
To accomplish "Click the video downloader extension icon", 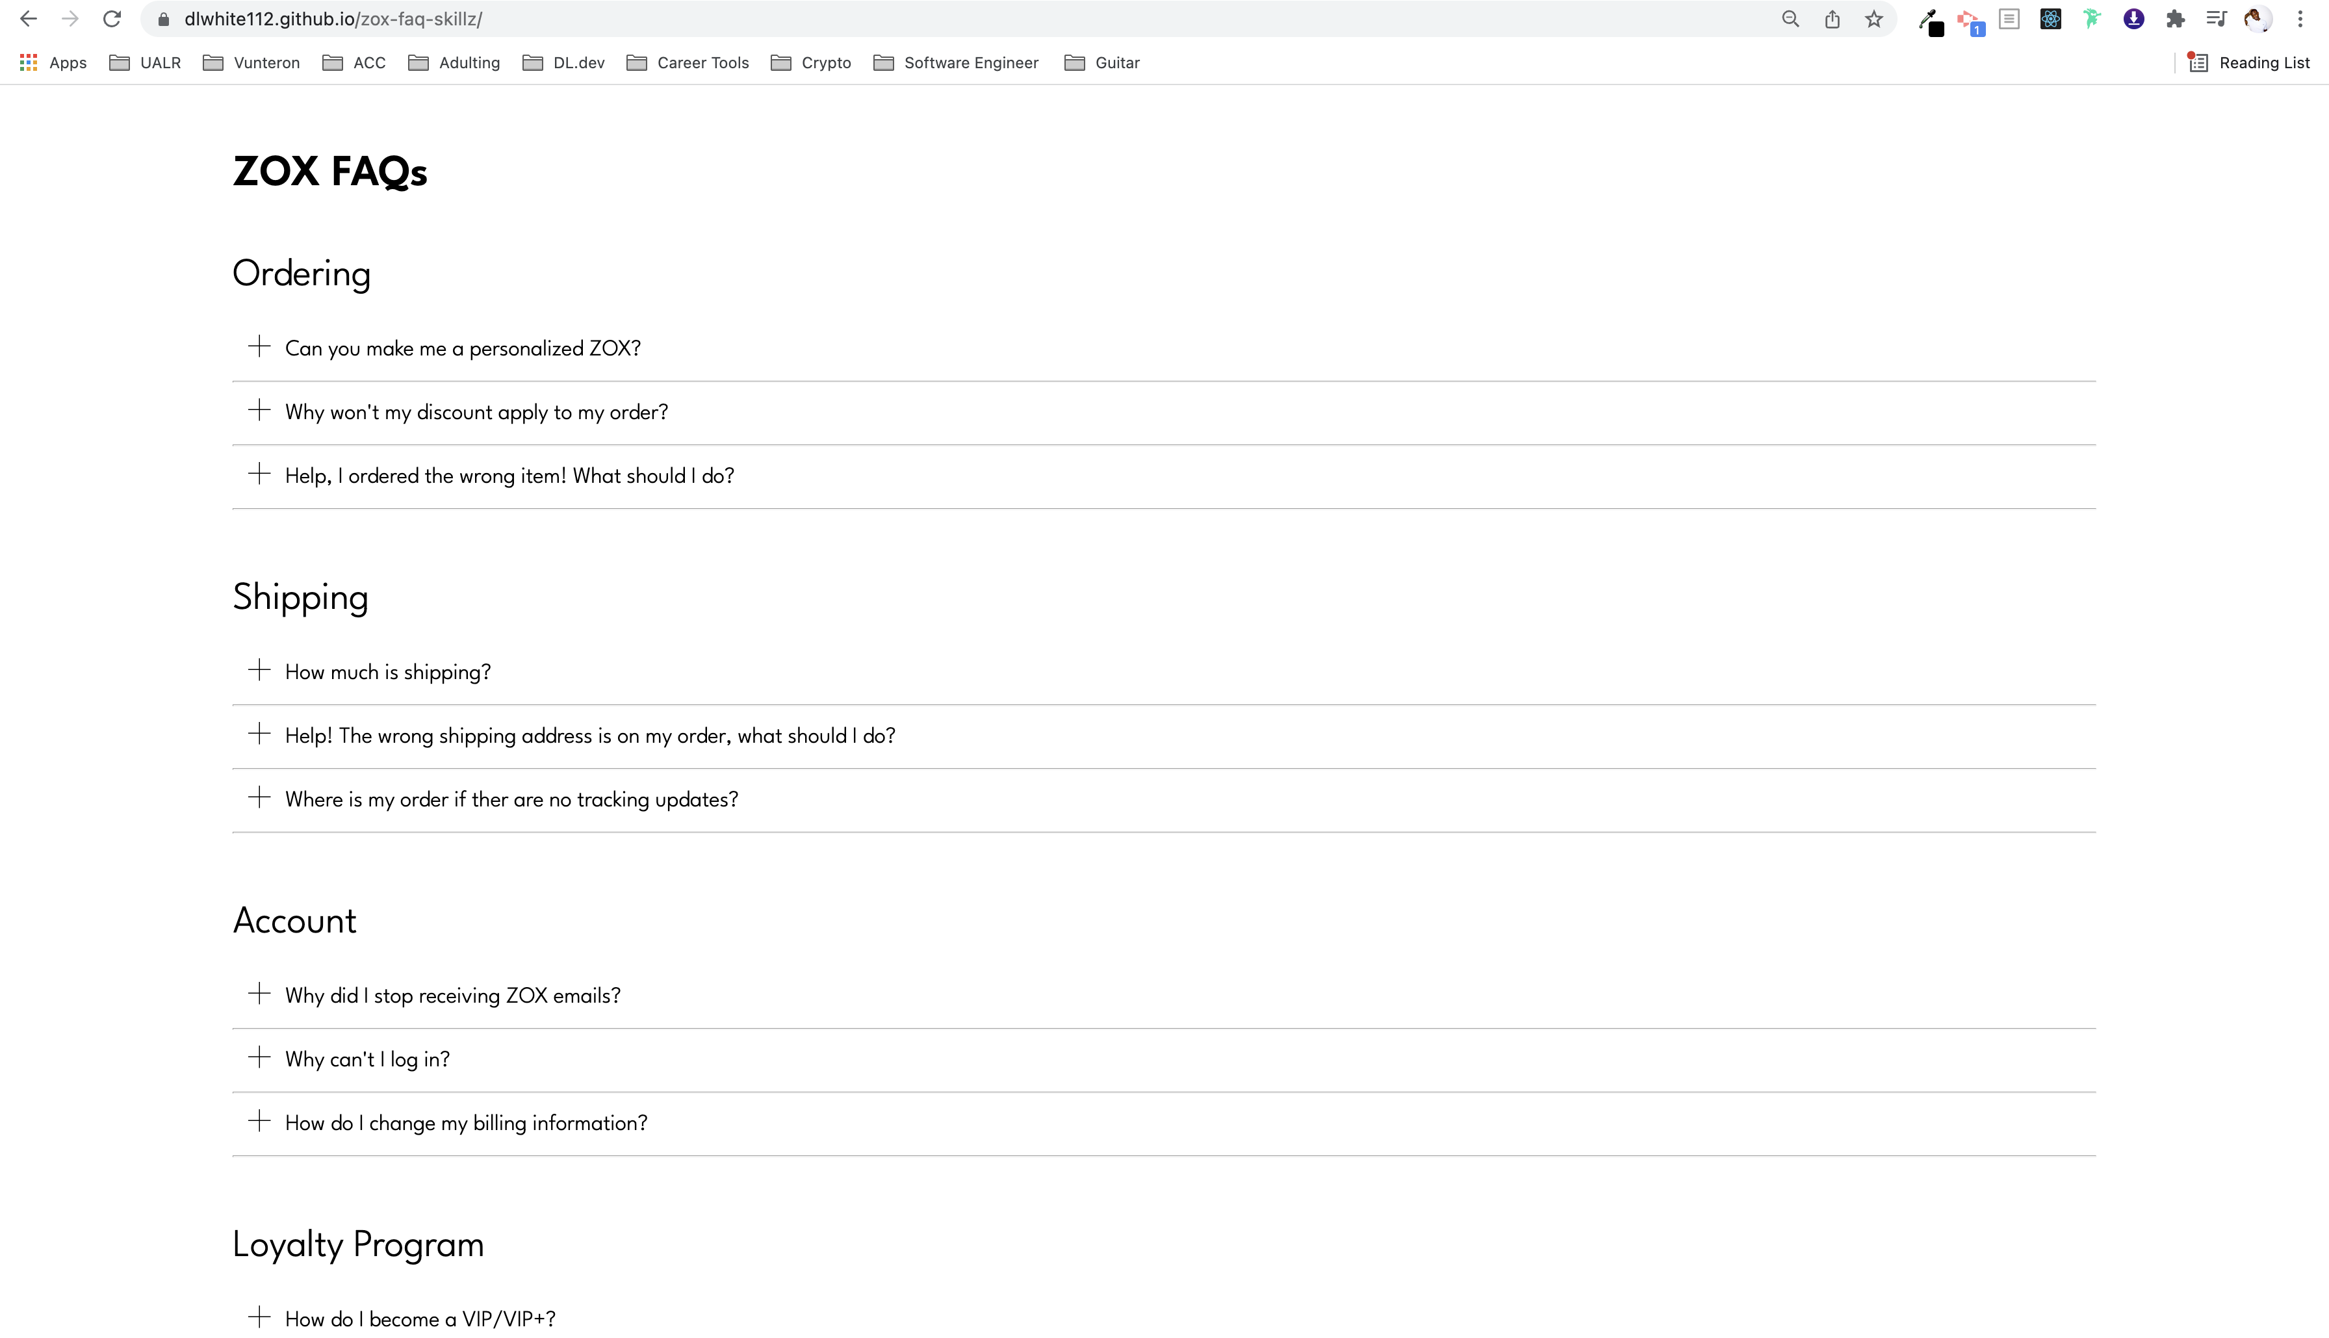I will (2133, 18).
